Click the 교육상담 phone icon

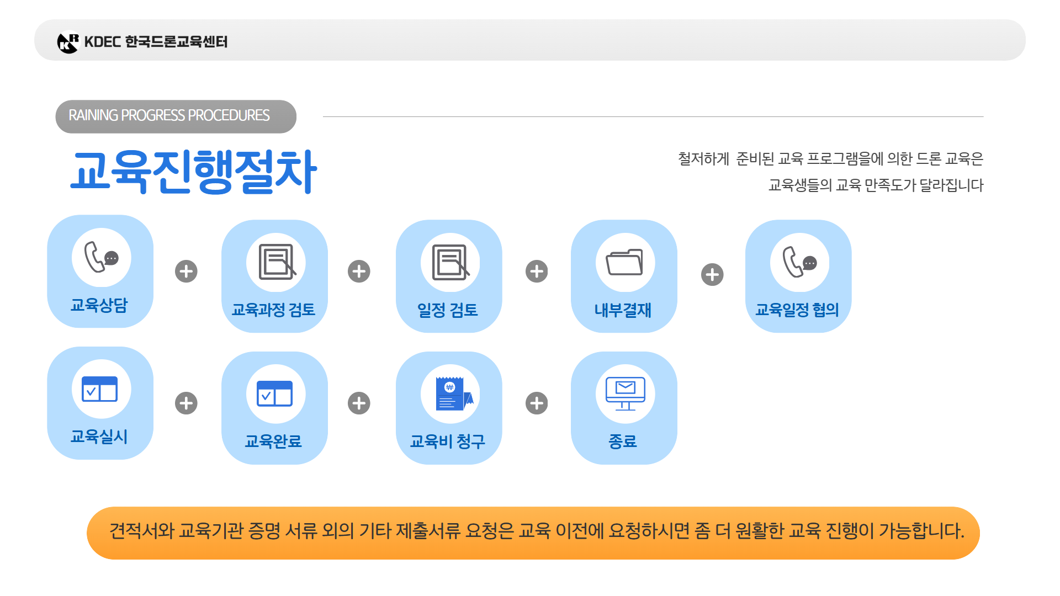(100, 256)
